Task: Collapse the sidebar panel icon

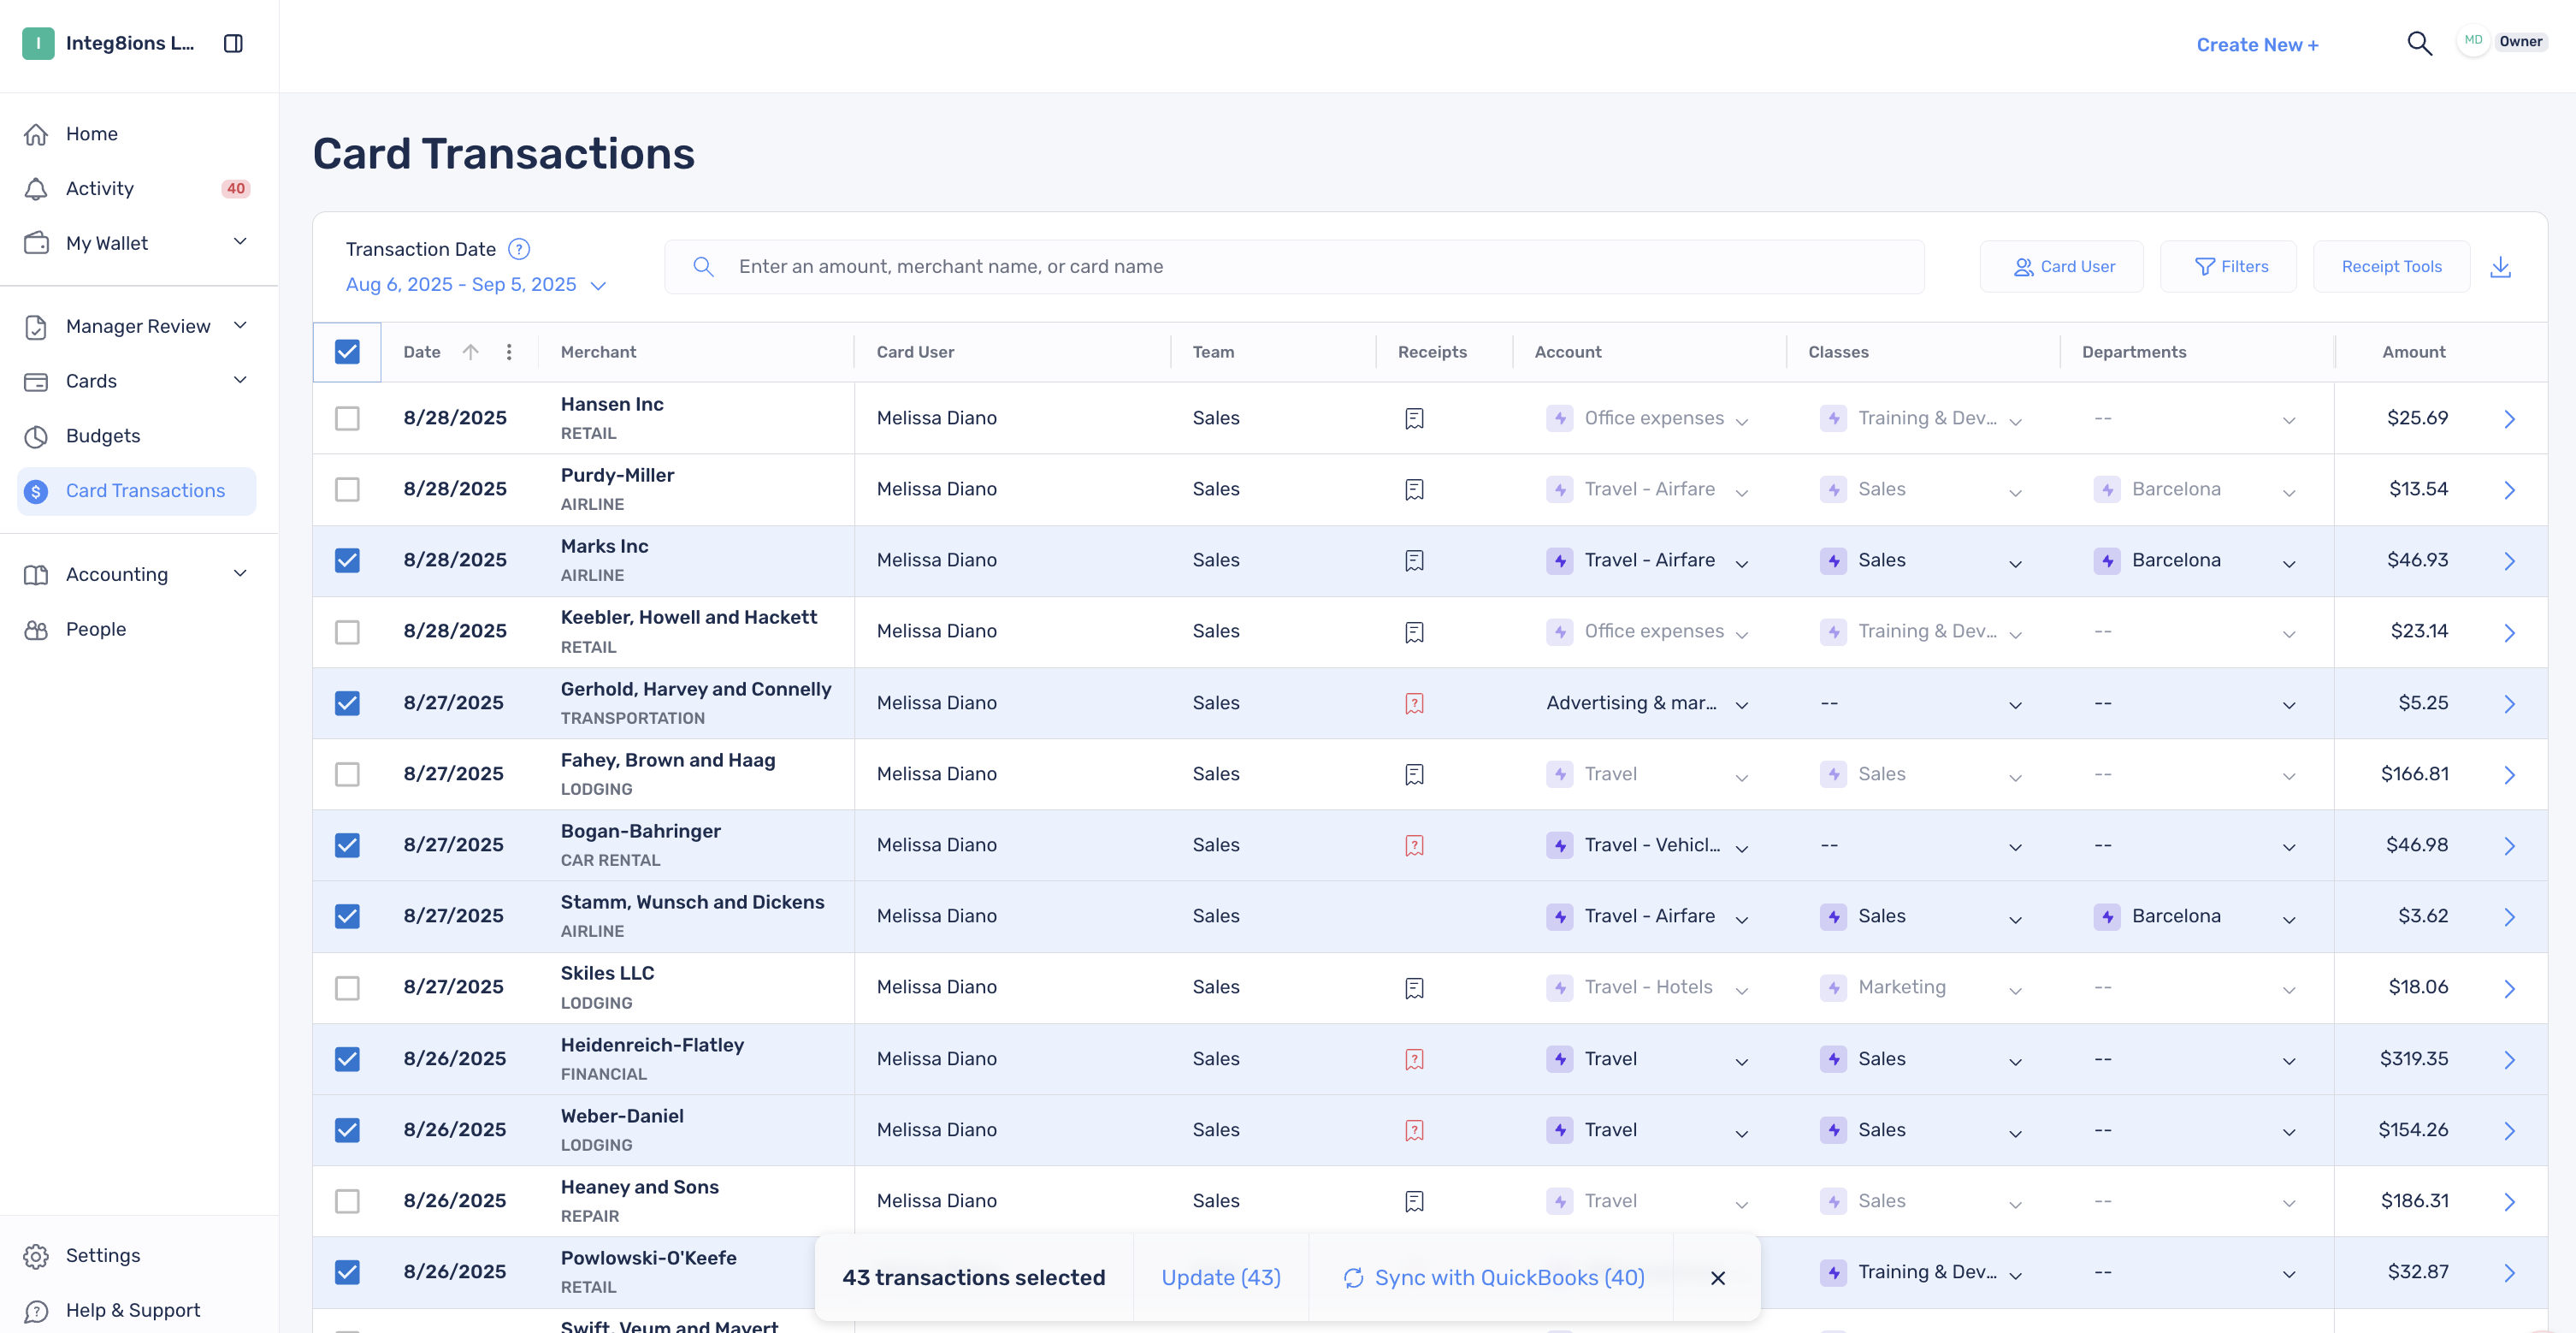Action: click(x=233, y=43)
